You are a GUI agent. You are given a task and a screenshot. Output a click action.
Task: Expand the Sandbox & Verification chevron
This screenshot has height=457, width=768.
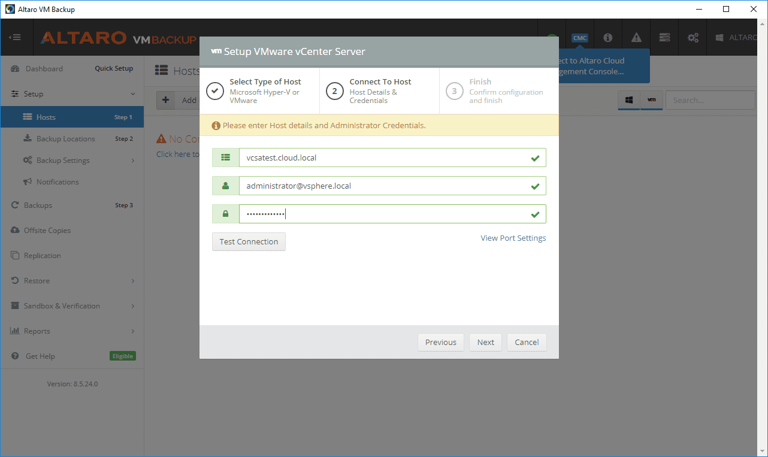coord(133,306)
